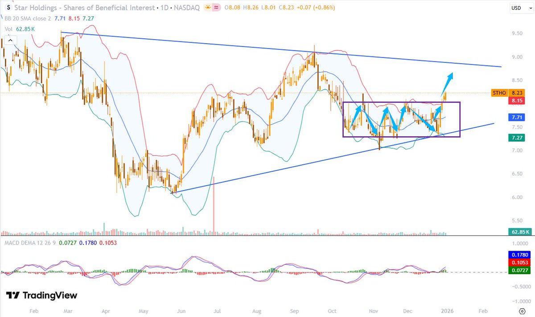Screen dimensions: 535x317
Task: Click the 8.50 price axis label
Action: (517, 80)
